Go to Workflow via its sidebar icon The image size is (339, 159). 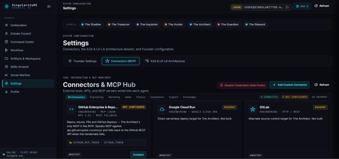coord(6,50)
